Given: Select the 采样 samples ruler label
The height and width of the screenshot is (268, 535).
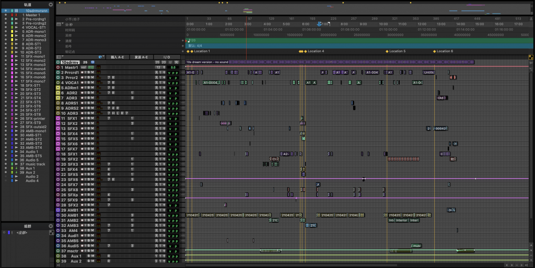Looking at the screenshot, I should (x=68, y=35).
